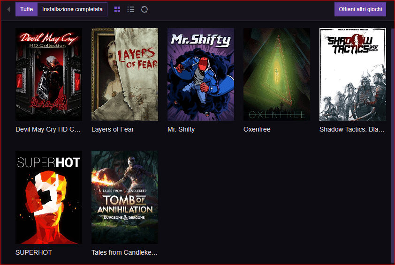395x265 pixels.
Task: Click the Oxenfree title label
Action: click(257, 129)
